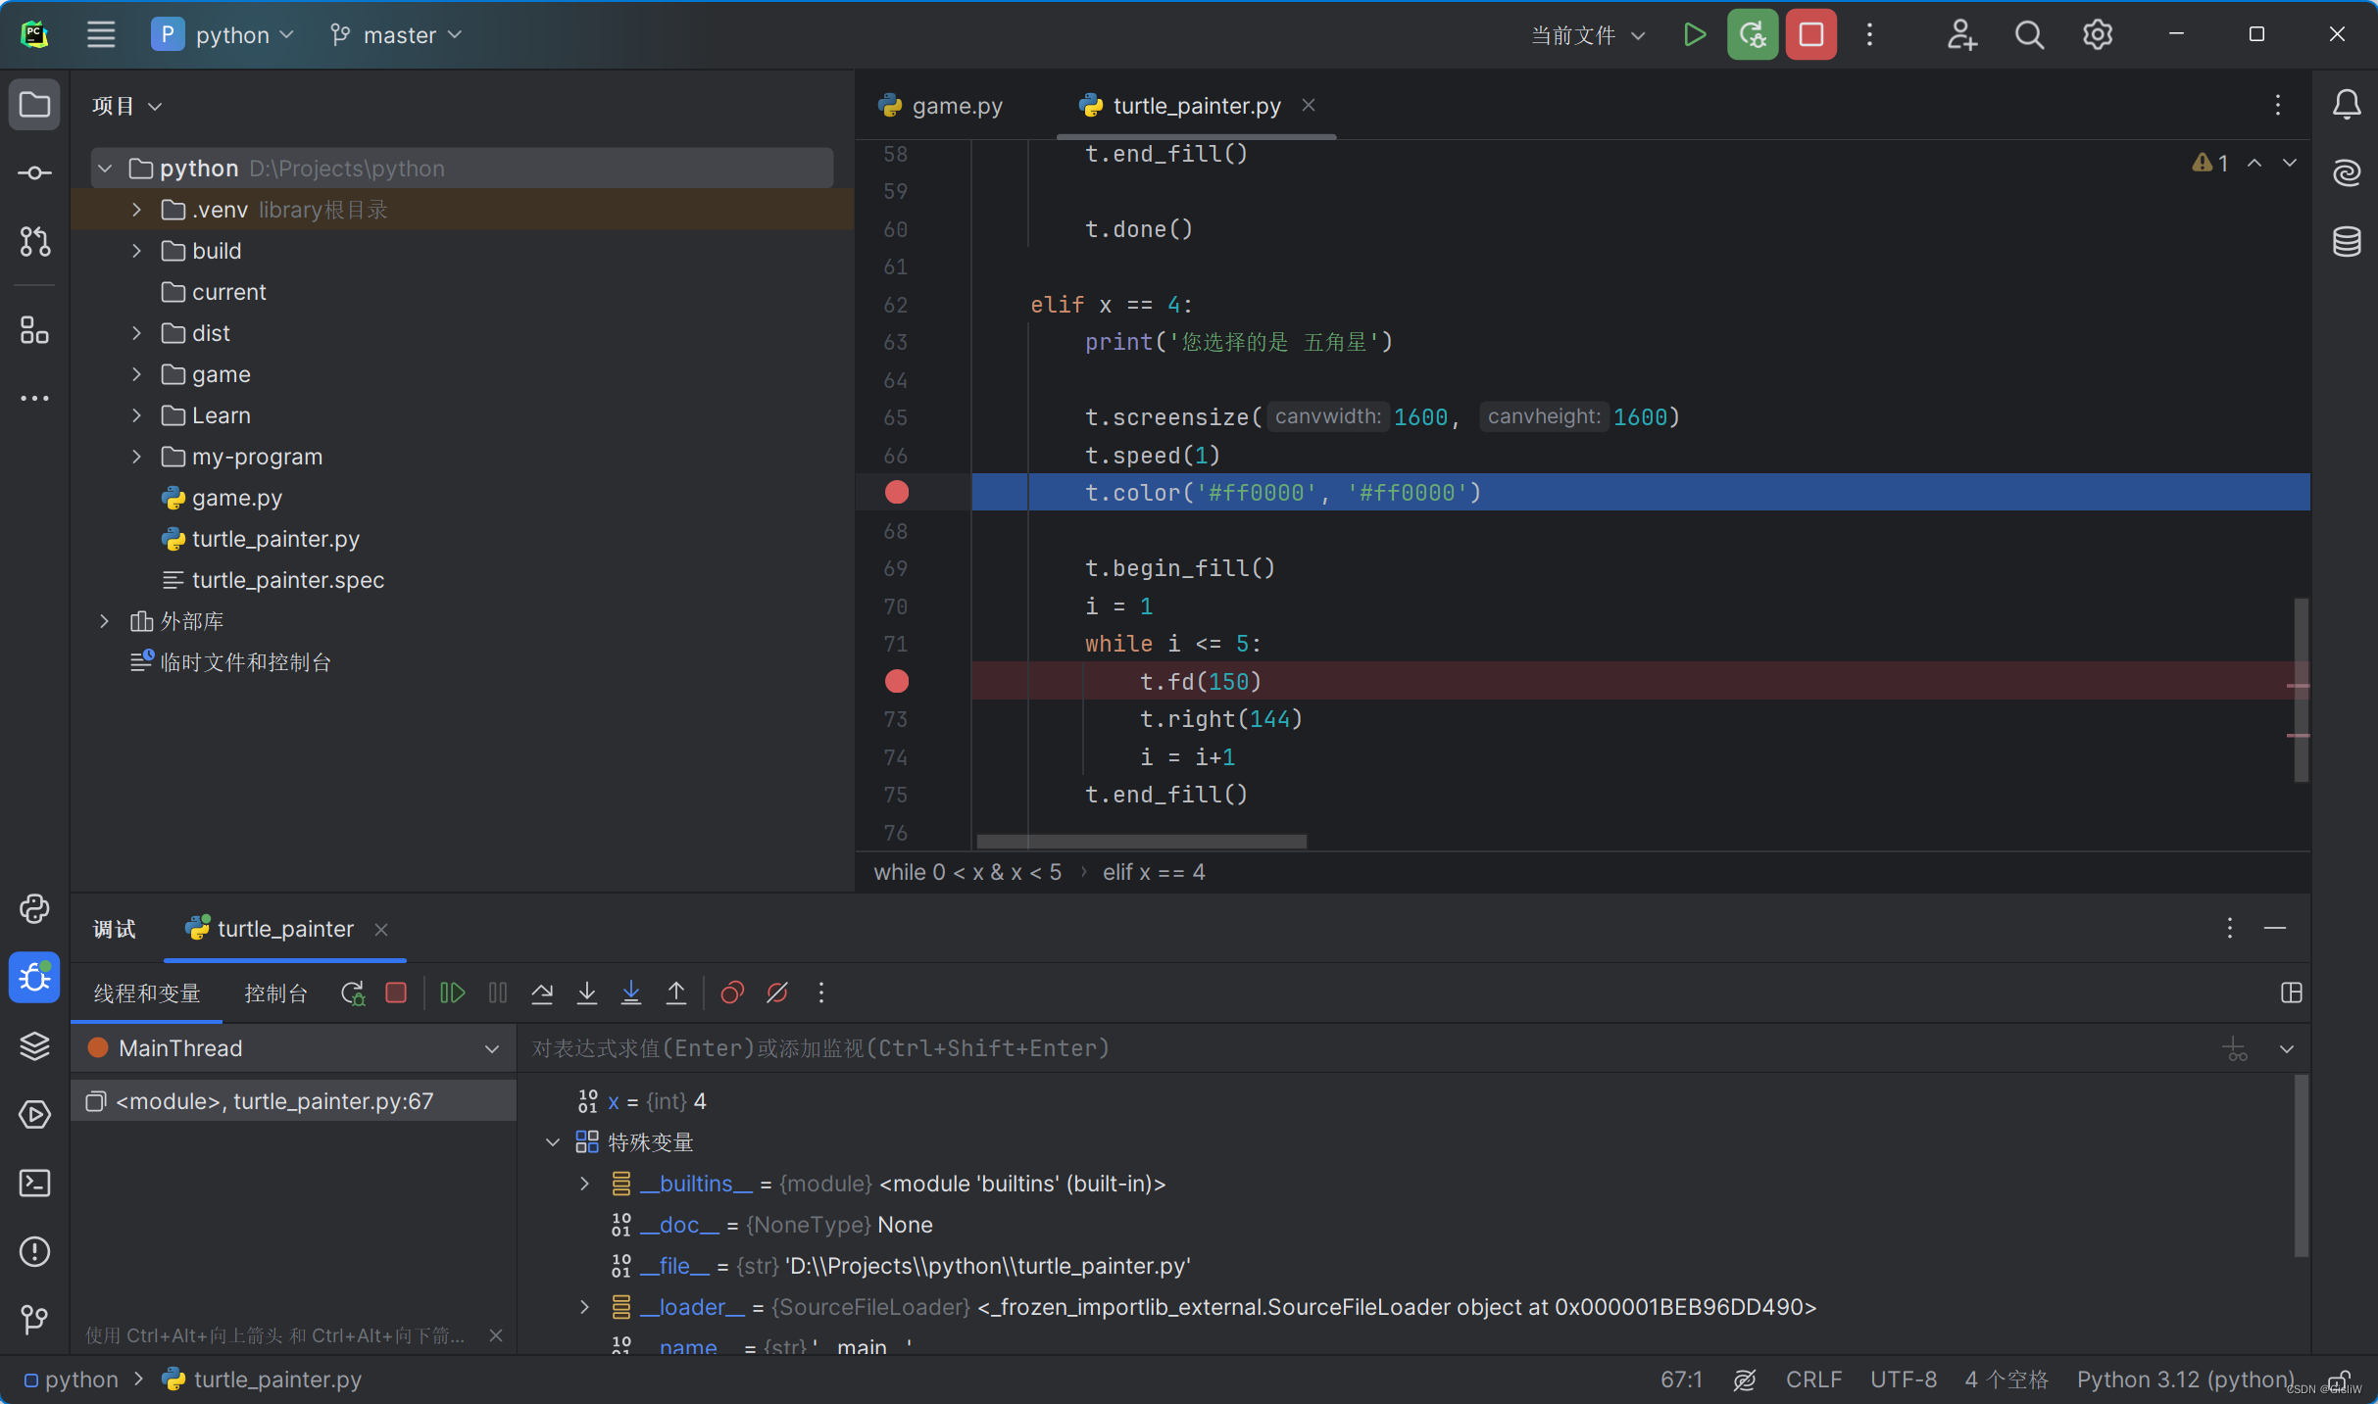Open Code With Me user icon
Screen dimensions: 2378x1404
1961,35
